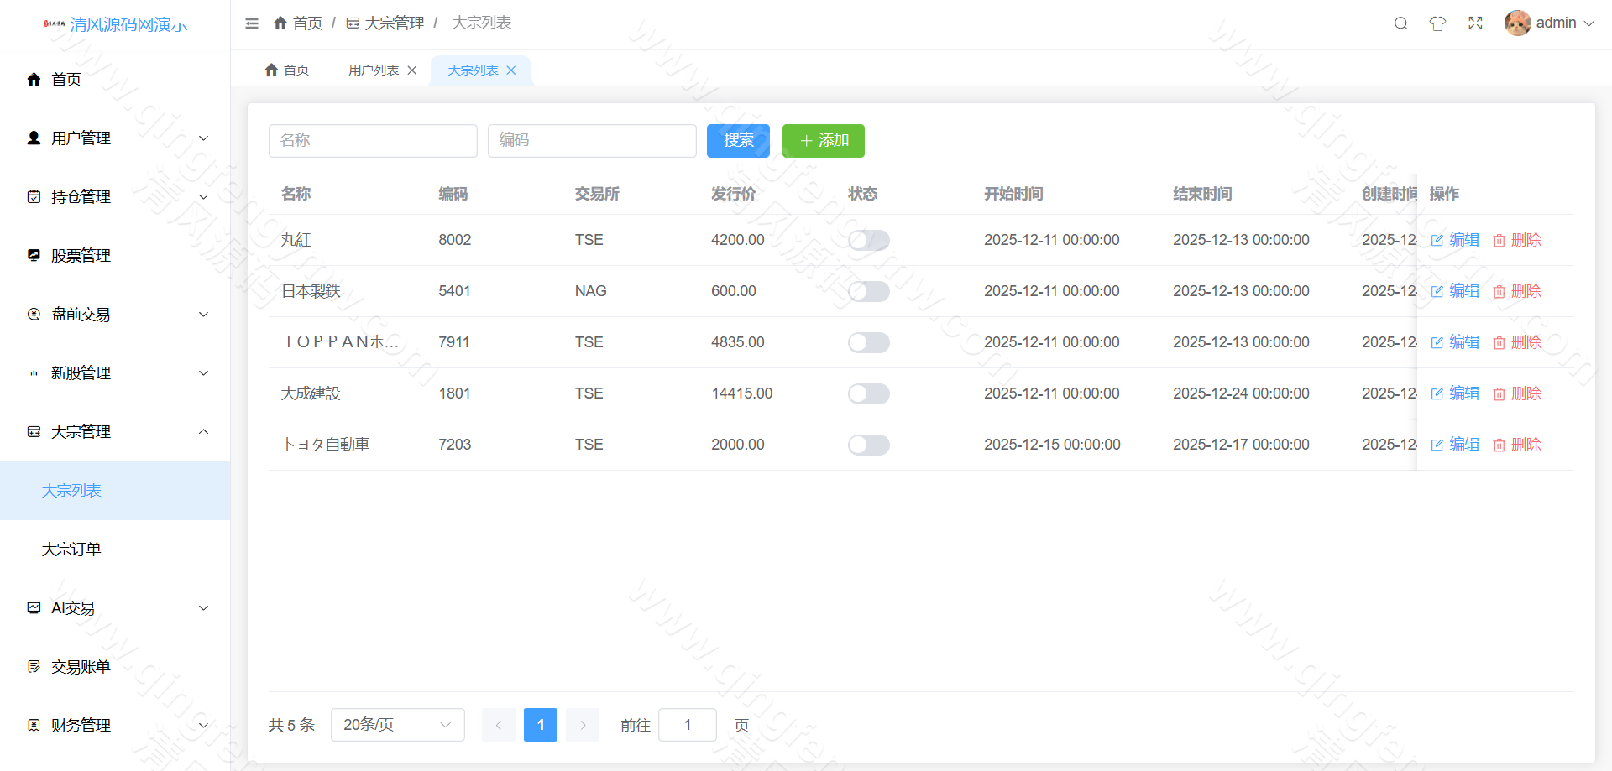Screen dimensions: 1612x771
Task: Click the 名称 column header
Action: tap(296, 195)
